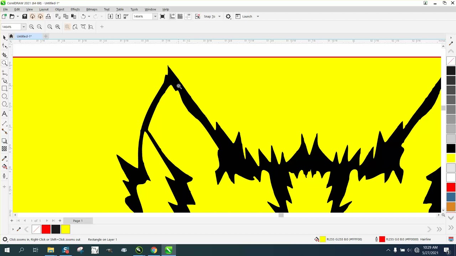456x256 pixels.
Task: Open the property bar zoom dropdown
Action: click(x=24, y=27)
